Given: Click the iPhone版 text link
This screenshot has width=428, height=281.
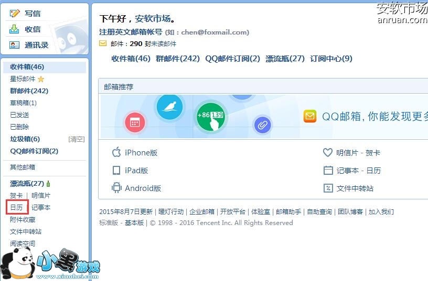Looking at the screenshot, I should 141,153.
